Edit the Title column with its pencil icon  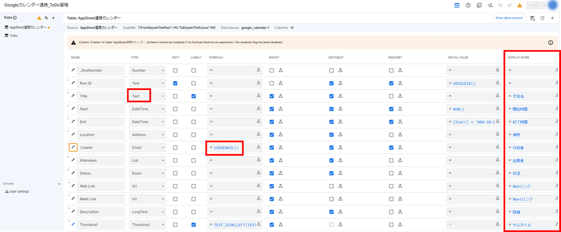[73, 96]
